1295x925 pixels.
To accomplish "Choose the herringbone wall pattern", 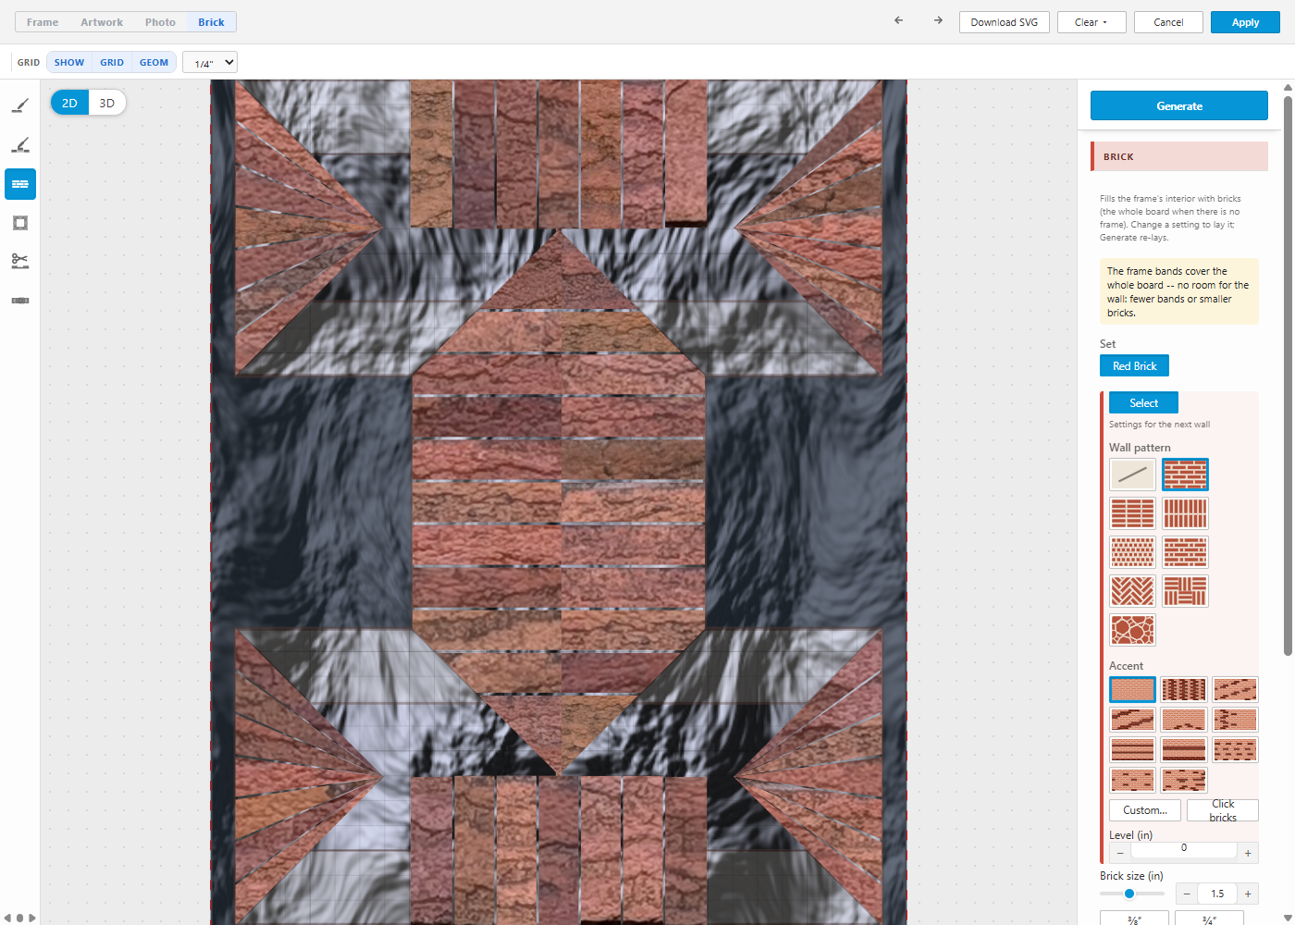I will [x=1132, y=591].
